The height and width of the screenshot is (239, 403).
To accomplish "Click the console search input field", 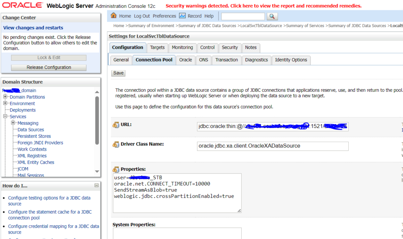I will pyautogui.click(x=243, y=16).
